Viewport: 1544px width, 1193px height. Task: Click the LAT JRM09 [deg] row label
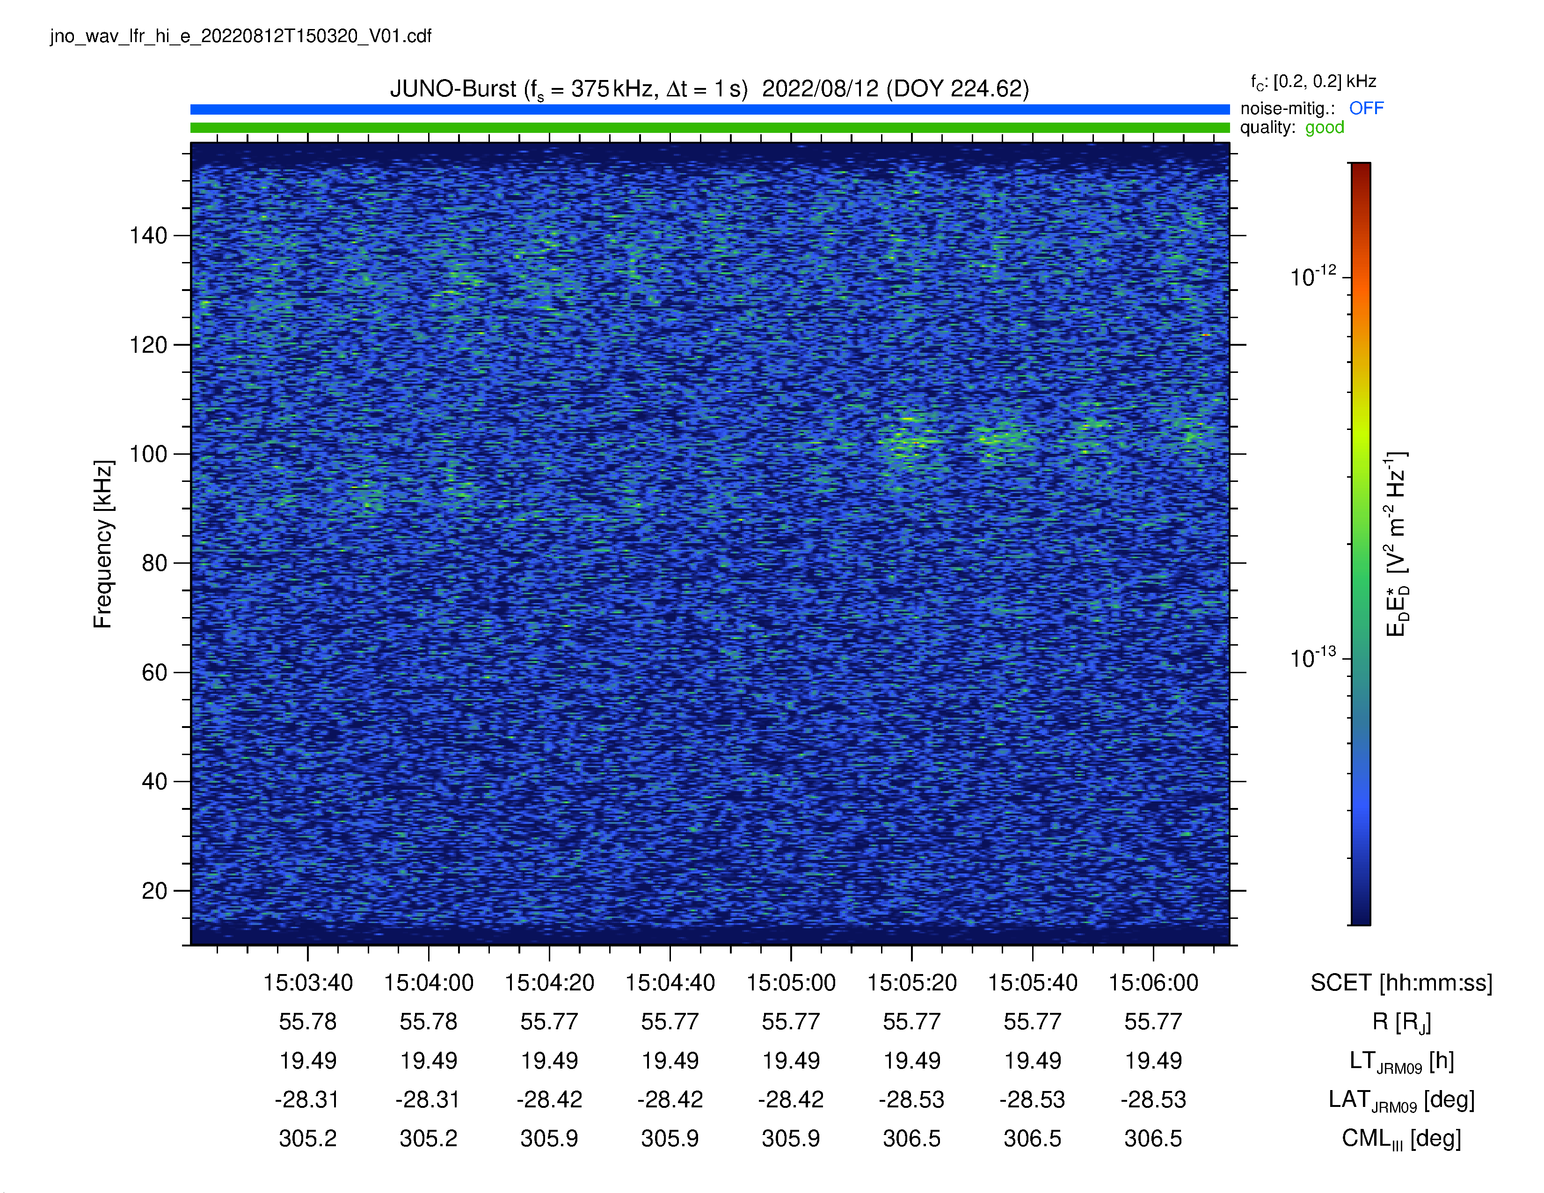pos(1401,1100)
